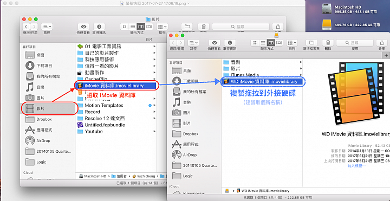Click liuzhicheng in back window path bar

143,176
